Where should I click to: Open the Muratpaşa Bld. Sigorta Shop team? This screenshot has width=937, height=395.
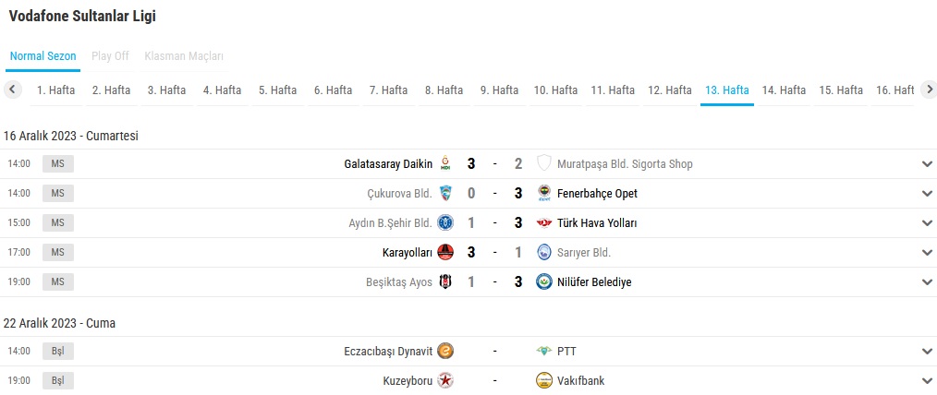[x=625, y=164]
